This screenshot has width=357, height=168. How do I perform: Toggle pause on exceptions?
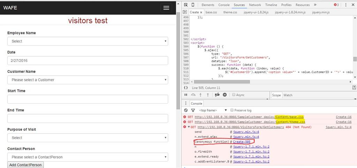(x=225, y=95)
